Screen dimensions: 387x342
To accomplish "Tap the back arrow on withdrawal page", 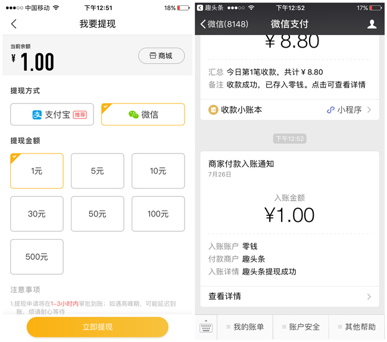I will pos(14,24).
